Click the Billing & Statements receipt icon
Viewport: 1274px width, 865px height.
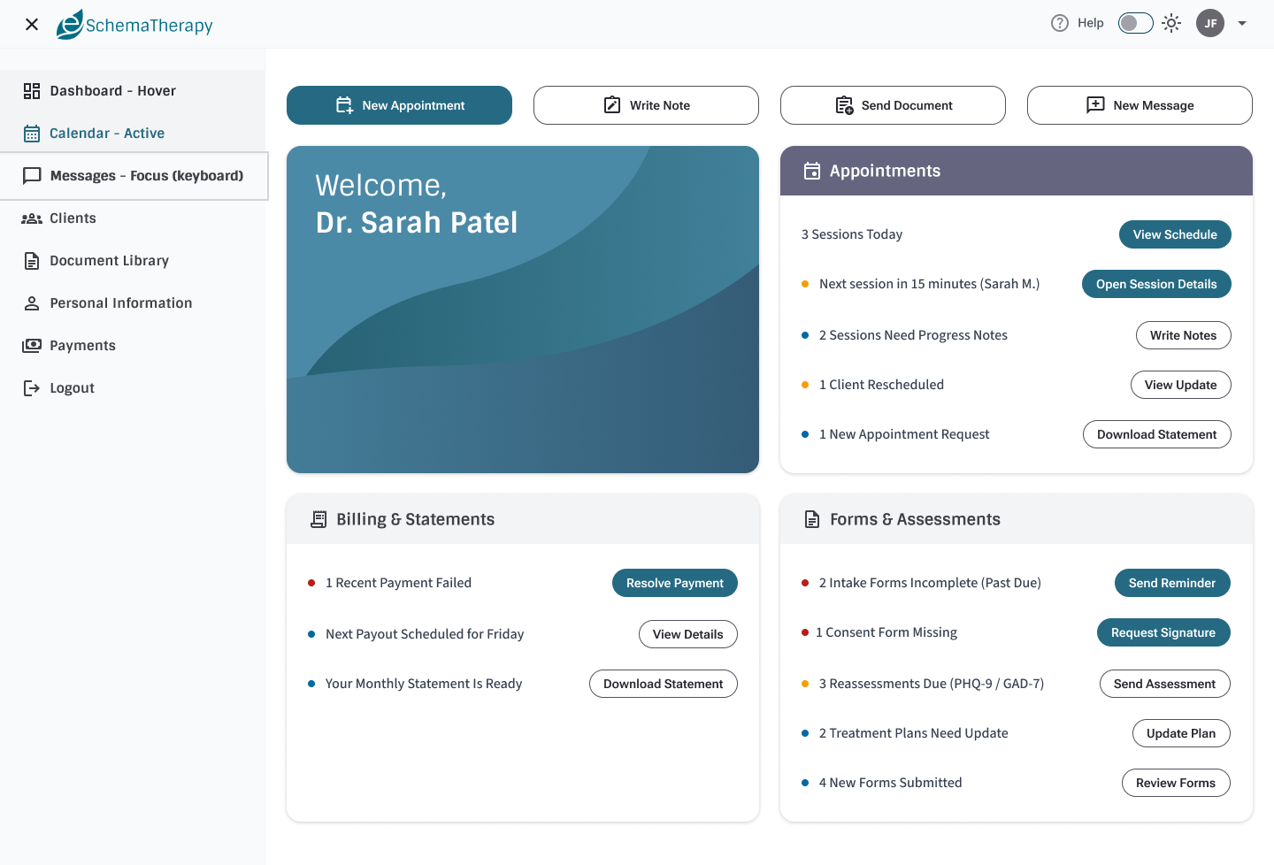[x=318, y=519]
